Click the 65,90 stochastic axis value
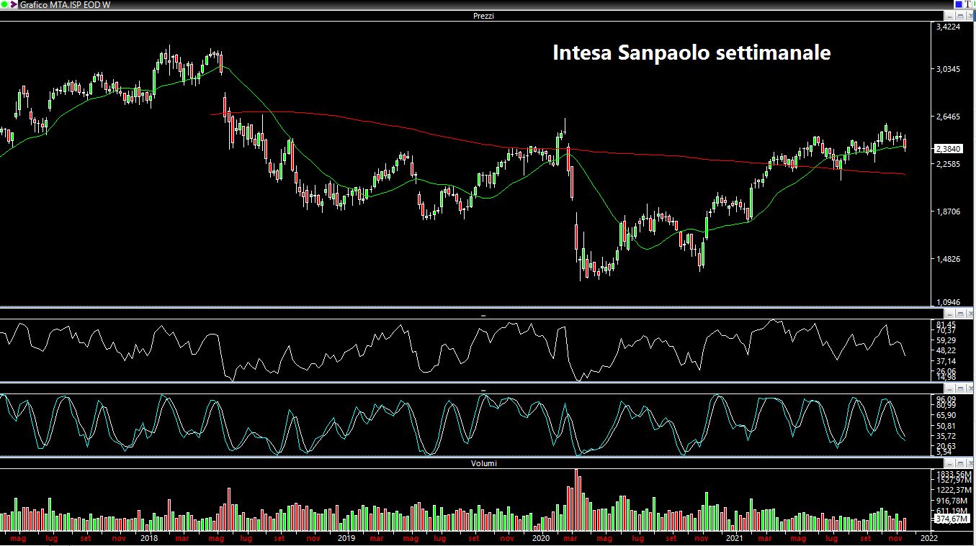 (x=945, y=415)
